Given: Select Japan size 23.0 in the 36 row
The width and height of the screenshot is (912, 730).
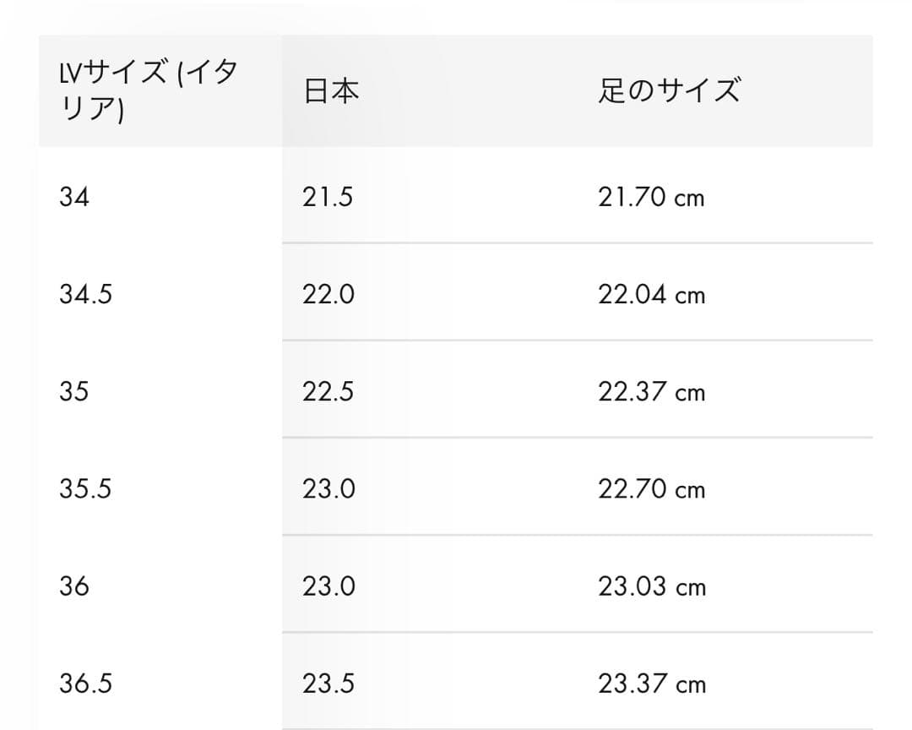Looking at the screenshot, I should pos(328,586).
